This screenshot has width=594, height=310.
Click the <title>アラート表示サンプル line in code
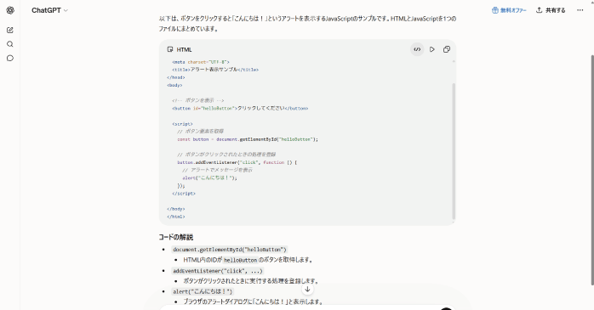coord(215,70)
